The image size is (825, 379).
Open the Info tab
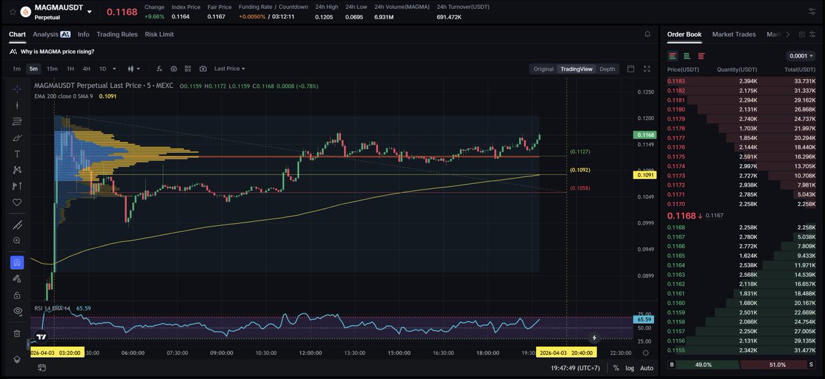(x=83, y=34)
